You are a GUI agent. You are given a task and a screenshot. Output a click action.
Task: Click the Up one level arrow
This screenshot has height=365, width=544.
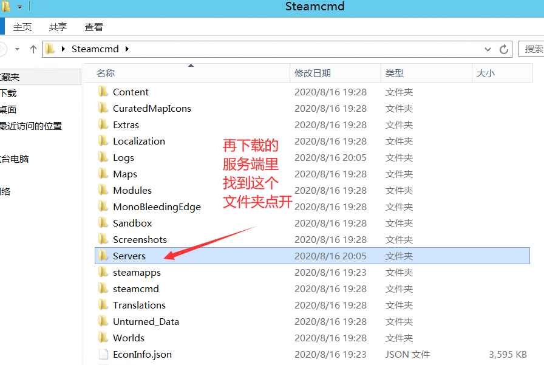pos(33,49)
